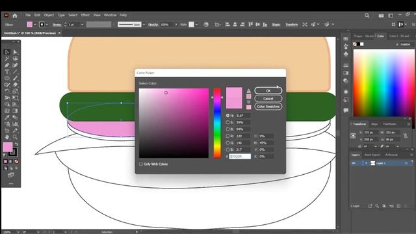The width and height of the screenshot is (416, 234).
Task: Click the Opacity link in control bar
Action: 153,25
